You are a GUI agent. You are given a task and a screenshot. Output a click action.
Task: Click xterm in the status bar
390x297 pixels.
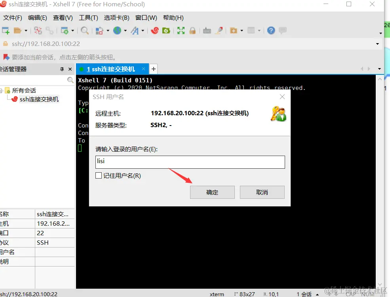[x=217, y=294]
